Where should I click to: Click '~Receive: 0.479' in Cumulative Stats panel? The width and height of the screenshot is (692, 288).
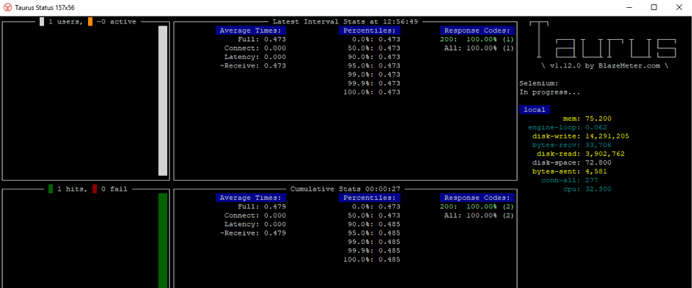tap(253, 233)
